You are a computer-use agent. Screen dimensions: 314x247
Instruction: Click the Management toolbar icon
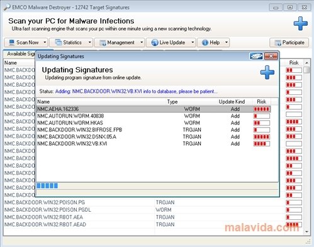click(x=103, y=43)
